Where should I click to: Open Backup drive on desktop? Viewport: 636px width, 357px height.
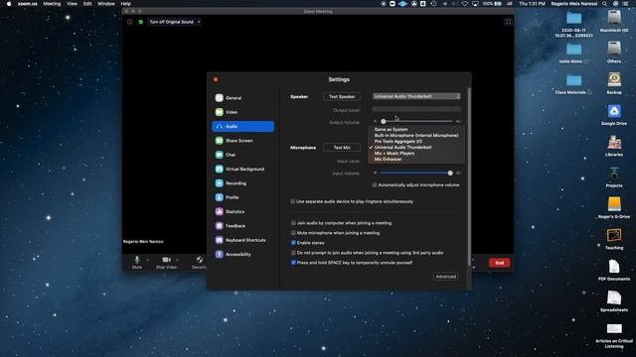click(614, 83)
